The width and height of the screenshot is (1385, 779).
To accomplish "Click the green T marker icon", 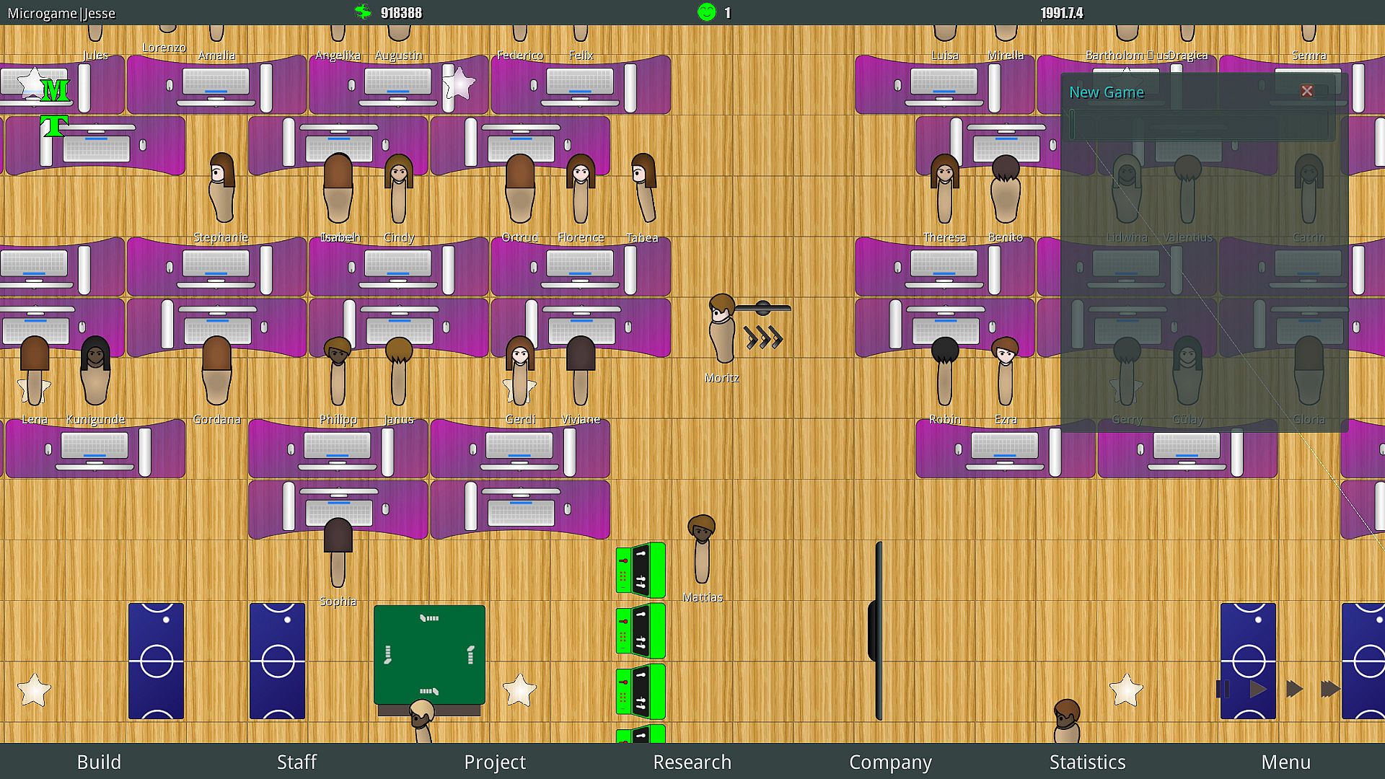I will 54,126.
